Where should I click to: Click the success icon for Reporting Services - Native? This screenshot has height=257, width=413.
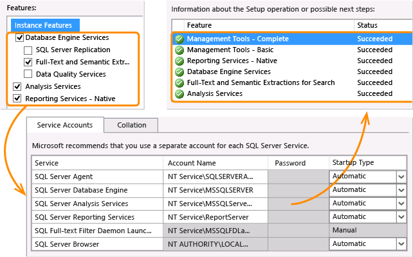click(x=179, y=61)
